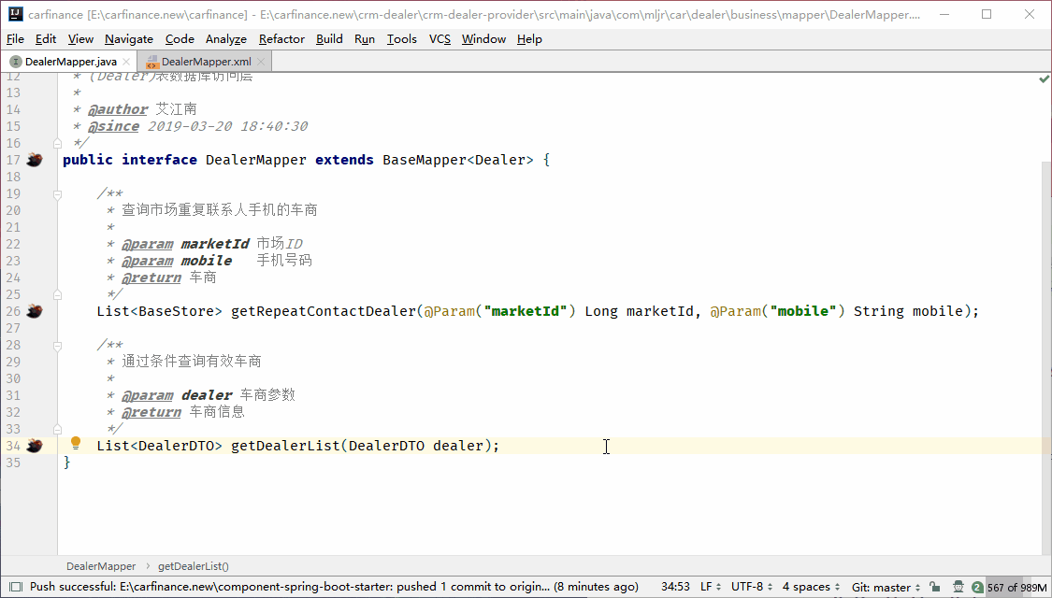Switch to the DealerMapper.xml tab

[205, 62]
